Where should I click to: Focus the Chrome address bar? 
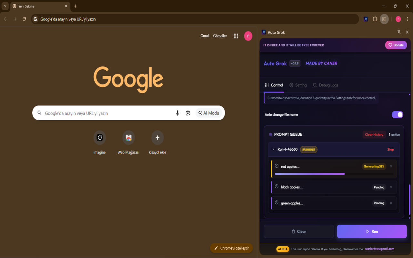tap(195, 19)
